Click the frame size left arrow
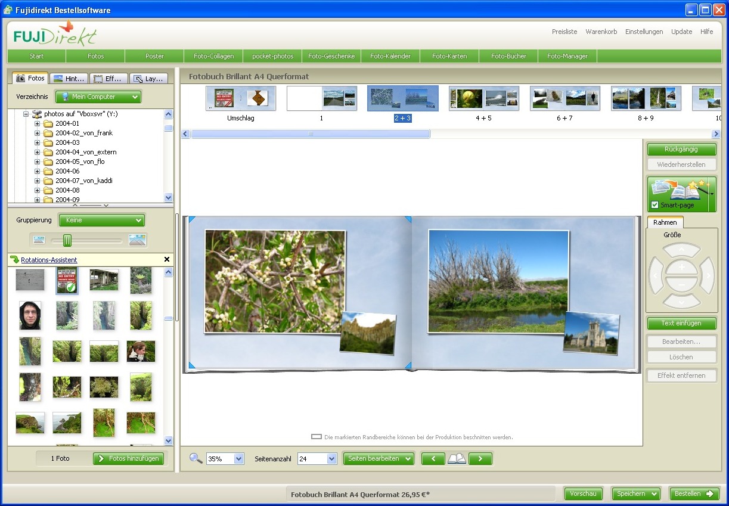This screenshot has height=506, width=729. pyautogui.click(x=655, y=275)
